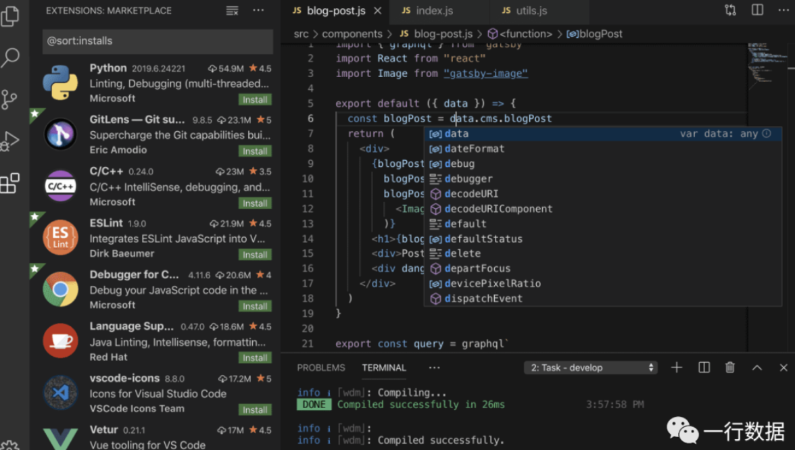
Task: Show details info icon for data suggestion
Action: pos(767,133)
